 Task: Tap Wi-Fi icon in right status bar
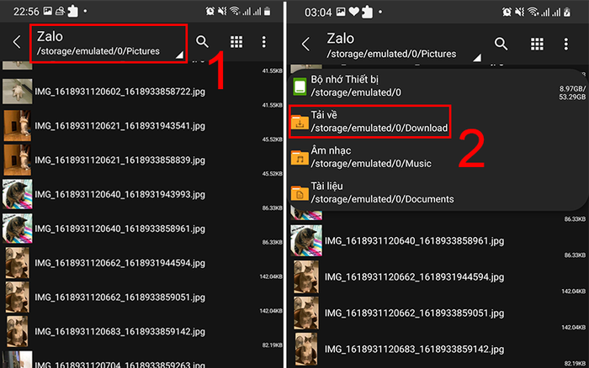533,12
